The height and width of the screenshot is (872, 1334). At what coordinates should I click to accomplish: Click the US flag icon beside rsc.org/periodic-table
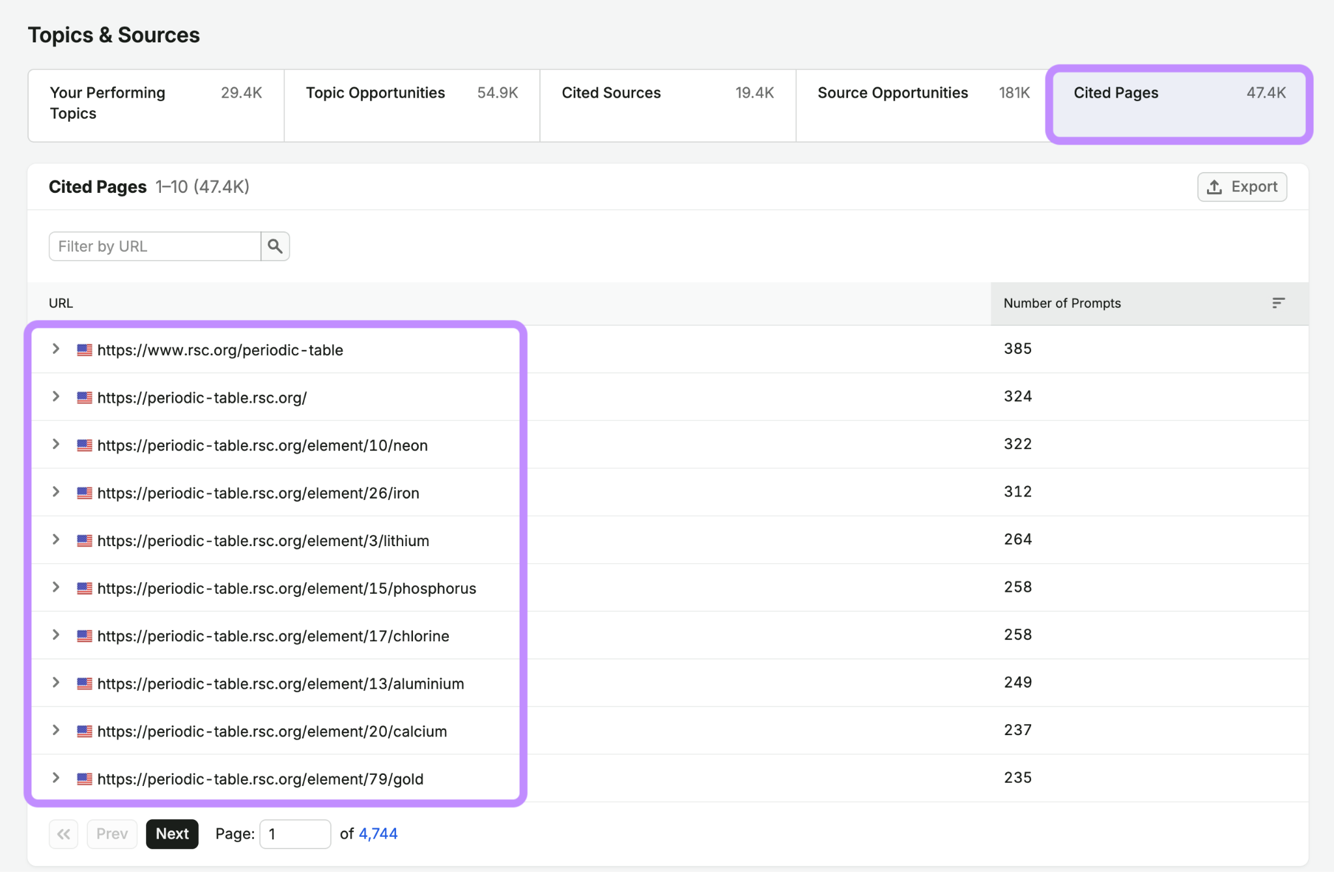tap(85, 350)
